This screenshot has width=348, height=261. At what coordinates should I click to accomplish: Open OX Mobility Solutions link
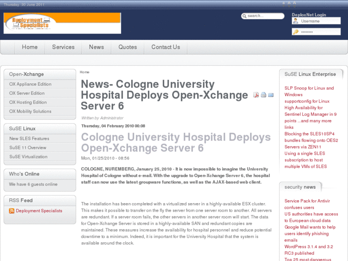click(30, 112)
